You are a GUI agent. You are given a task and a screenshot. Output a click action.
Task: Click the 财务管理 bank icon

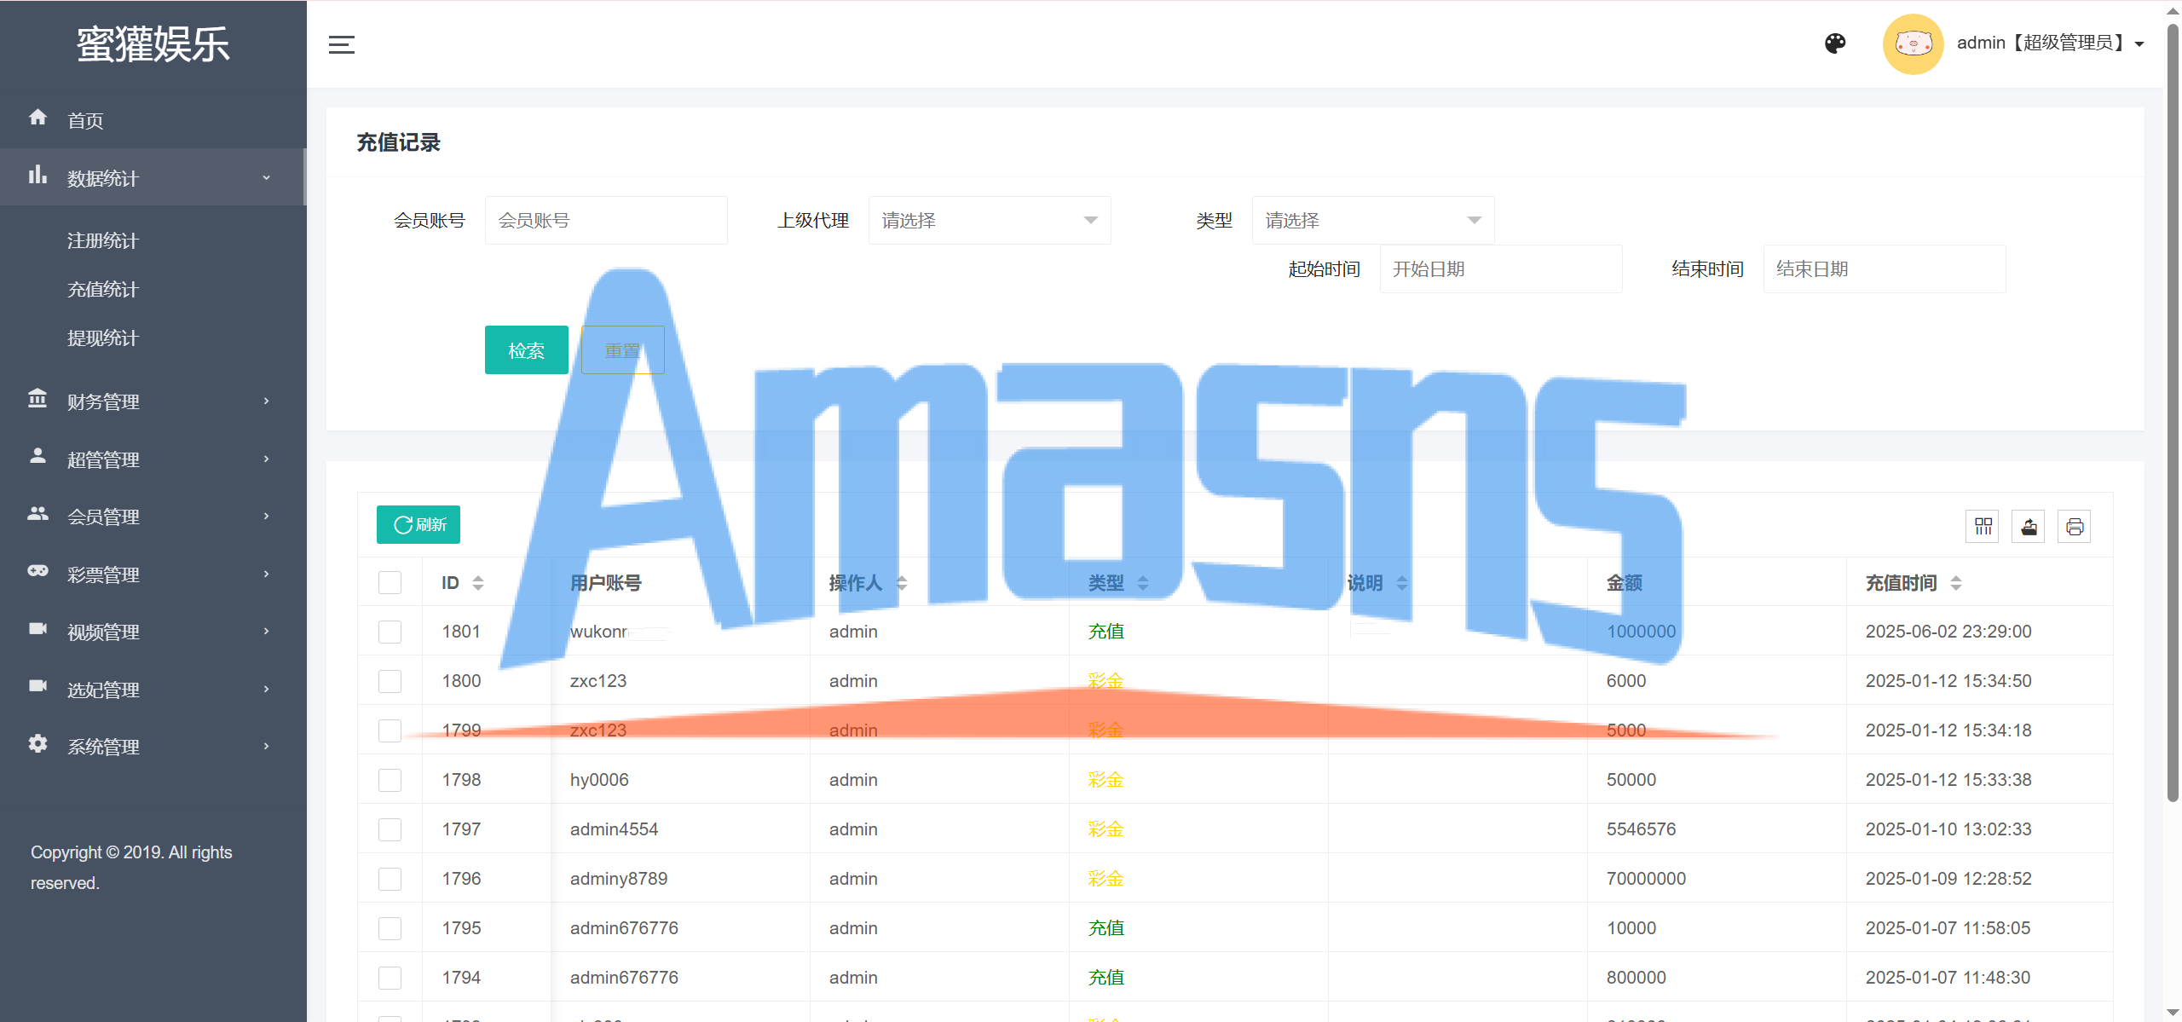(38, 399)
